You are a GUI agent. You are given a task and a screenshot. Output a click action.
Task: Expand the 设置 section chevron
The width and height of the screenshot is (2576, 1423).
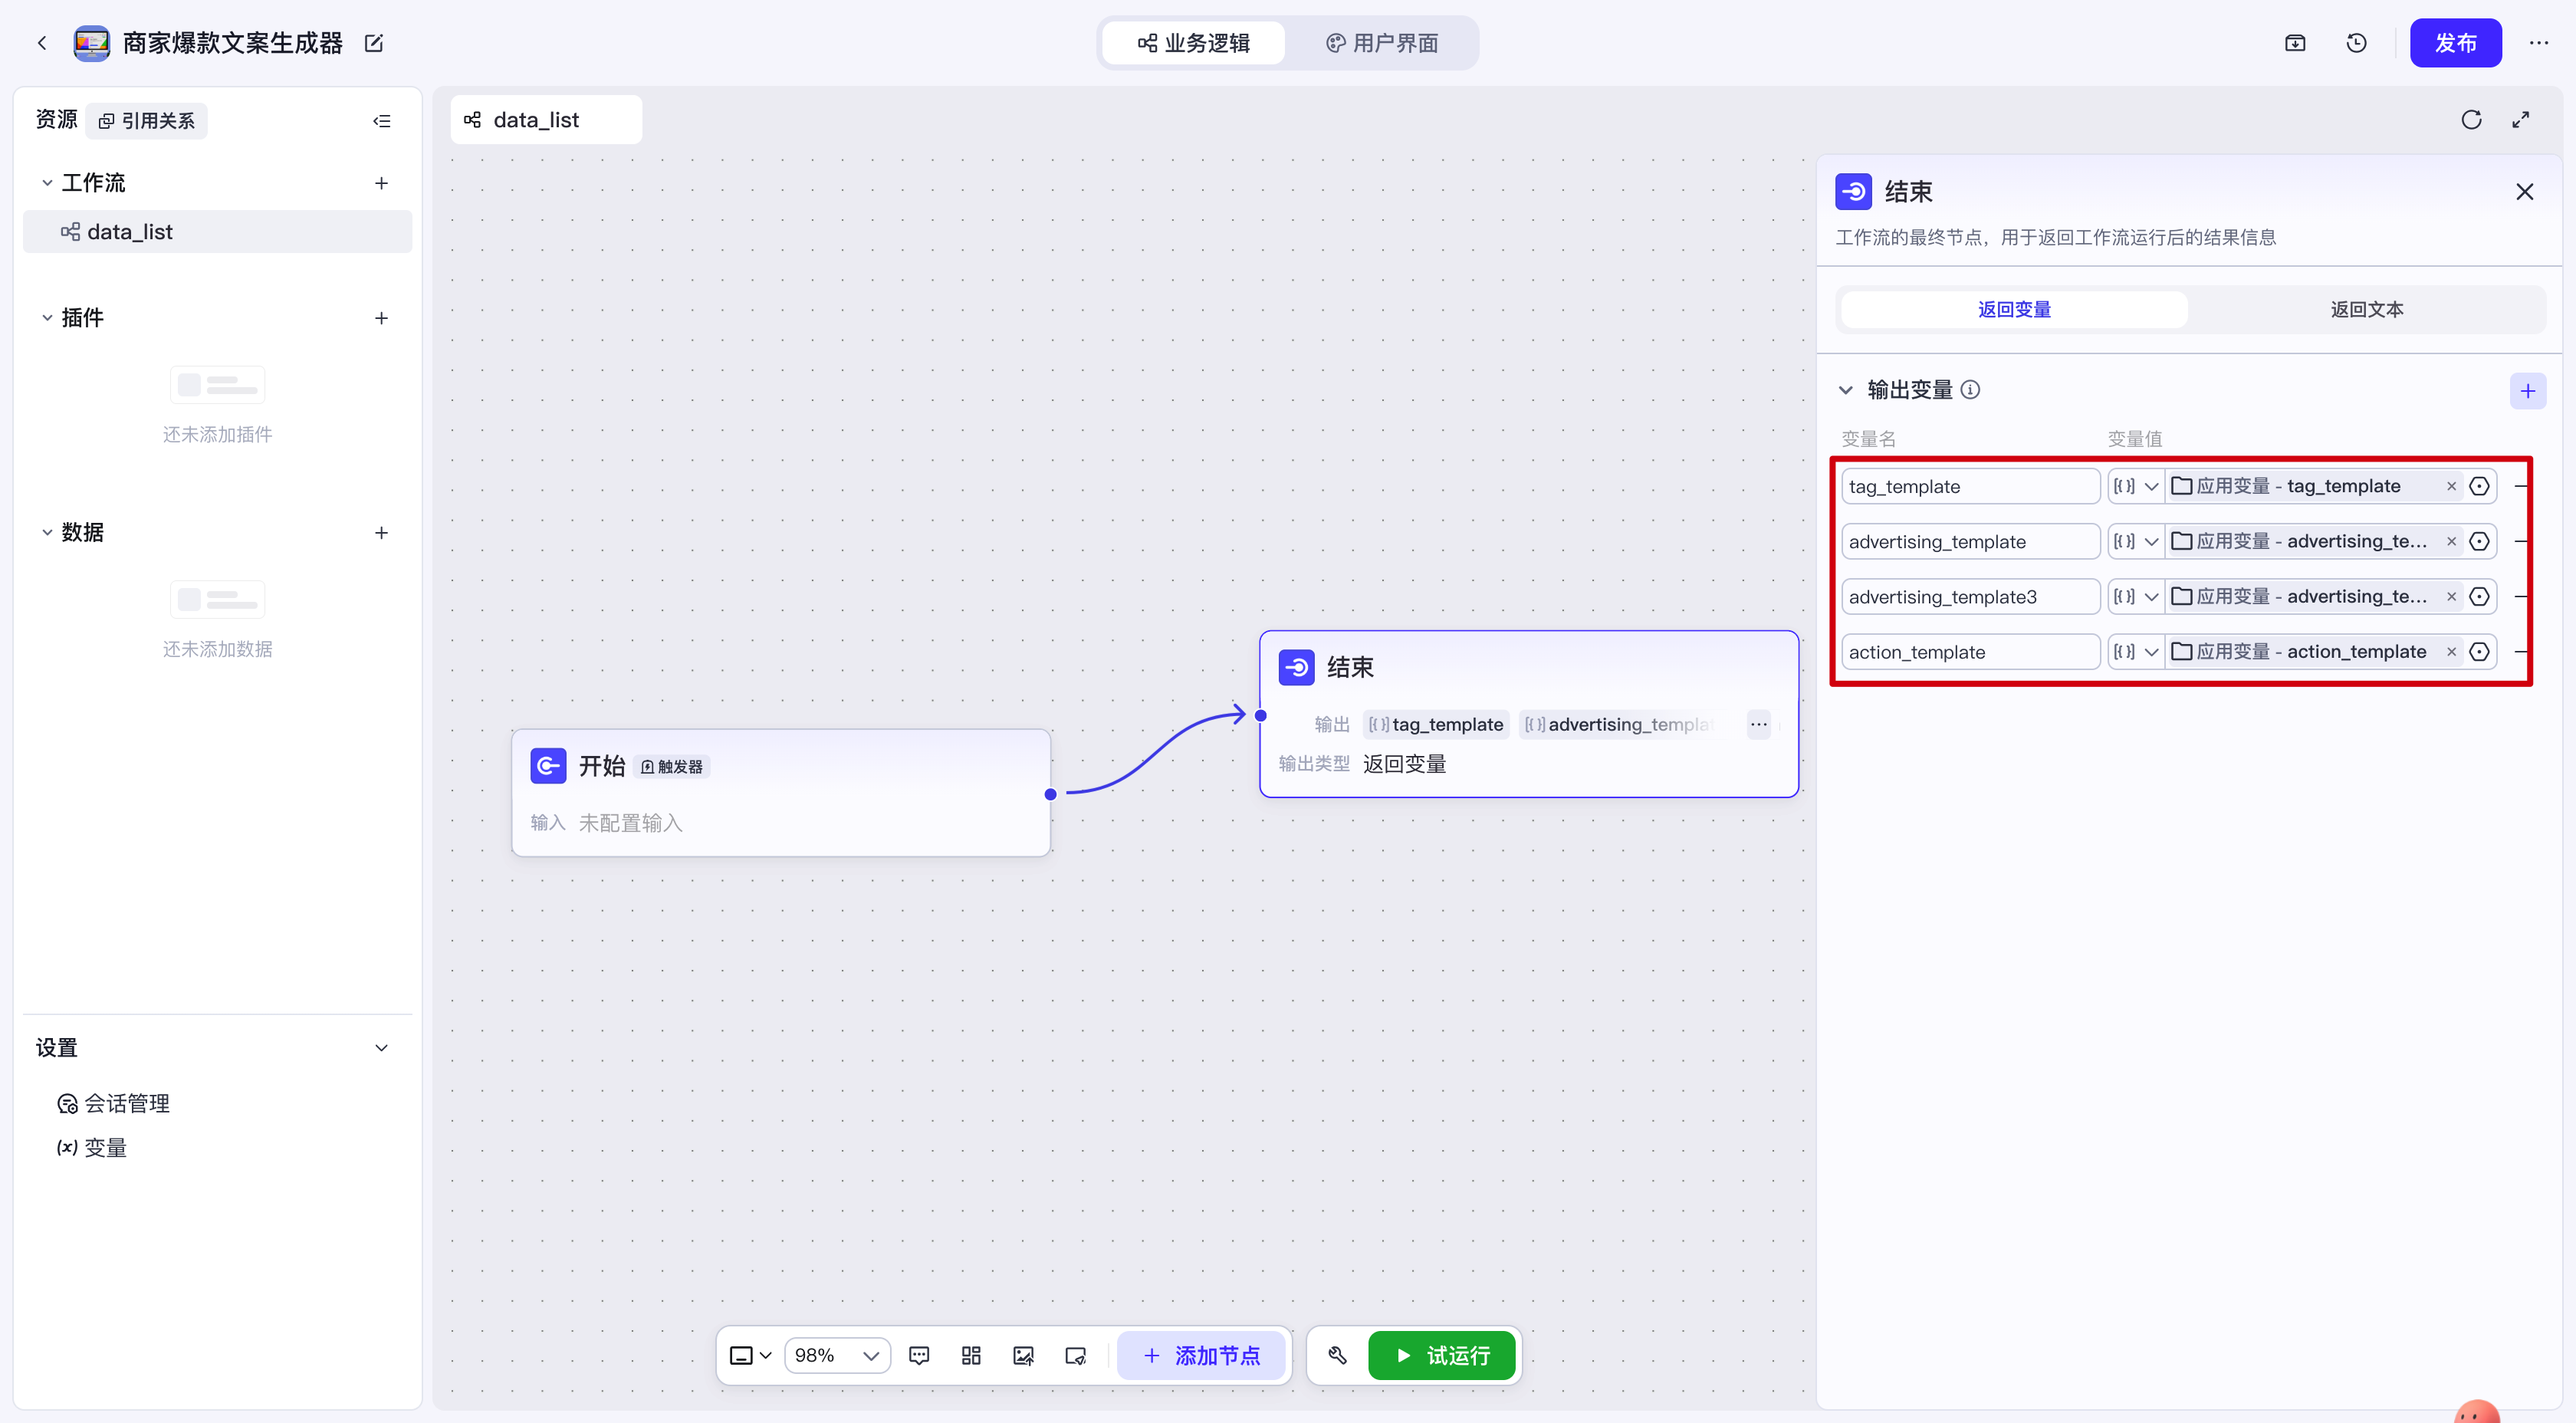381,1048
